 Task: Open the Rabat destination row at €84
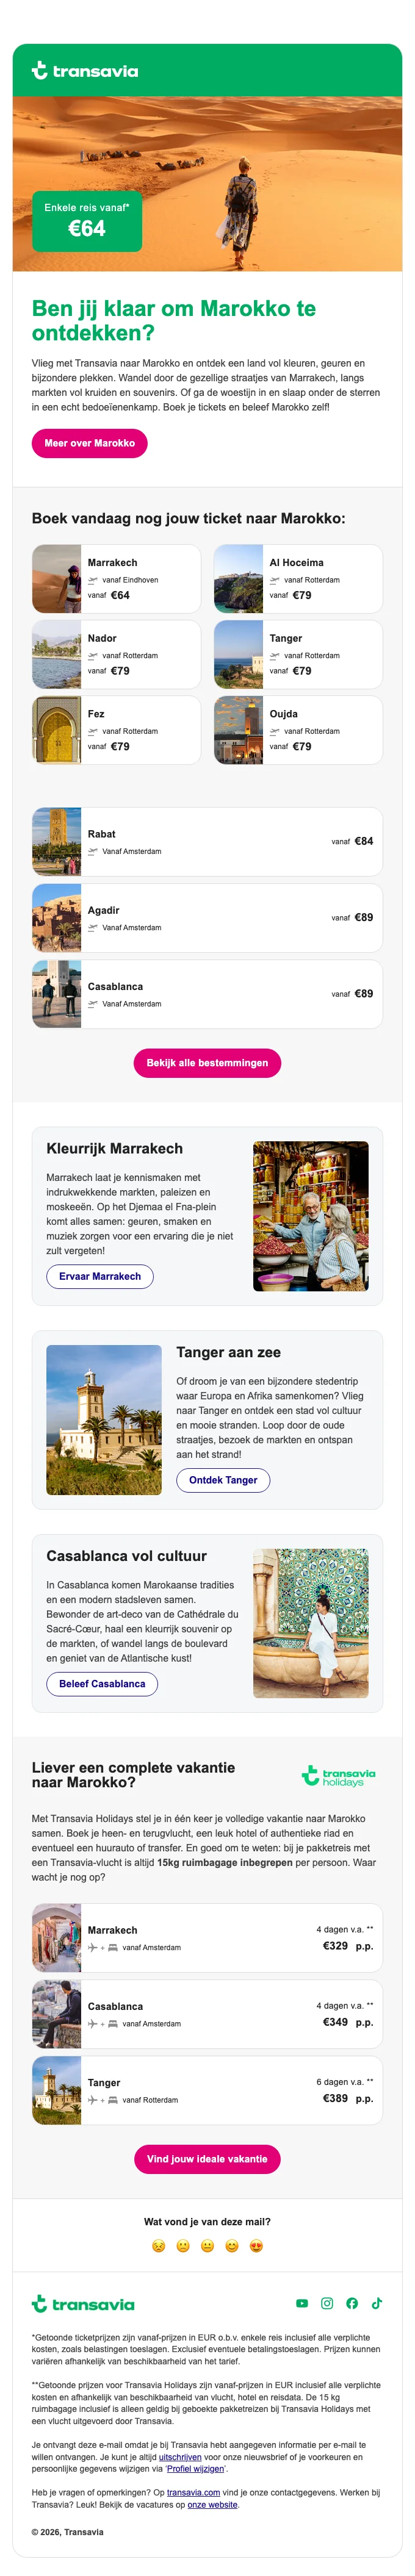click(x=207, y=842)
